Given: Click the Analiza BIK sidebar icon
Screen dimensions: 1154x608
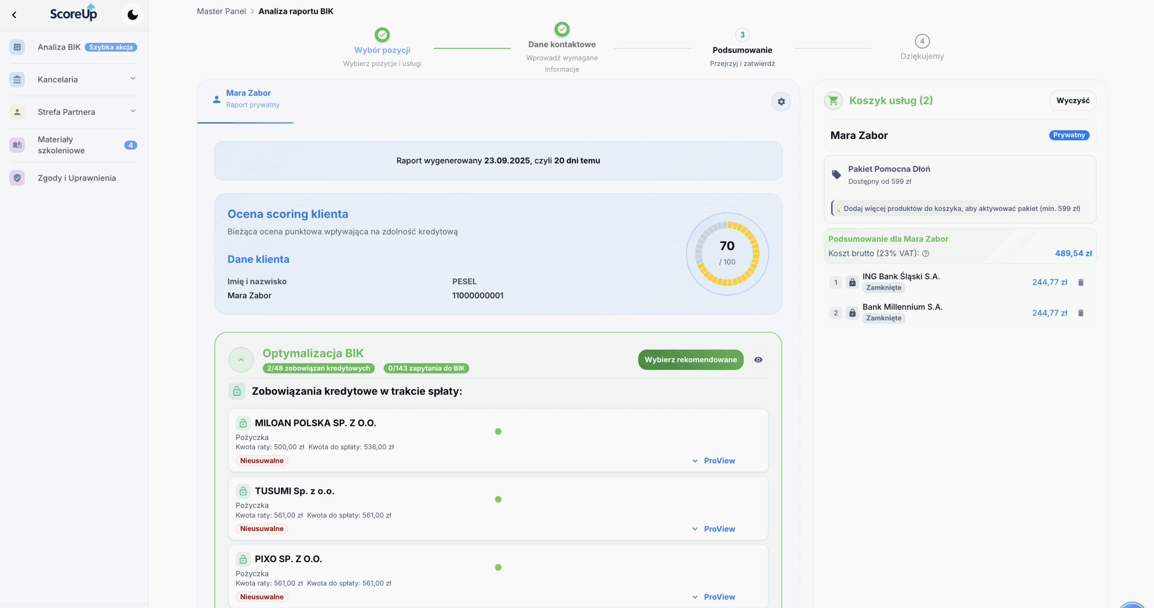Looking at the screenshot, I should pos(17,47).
